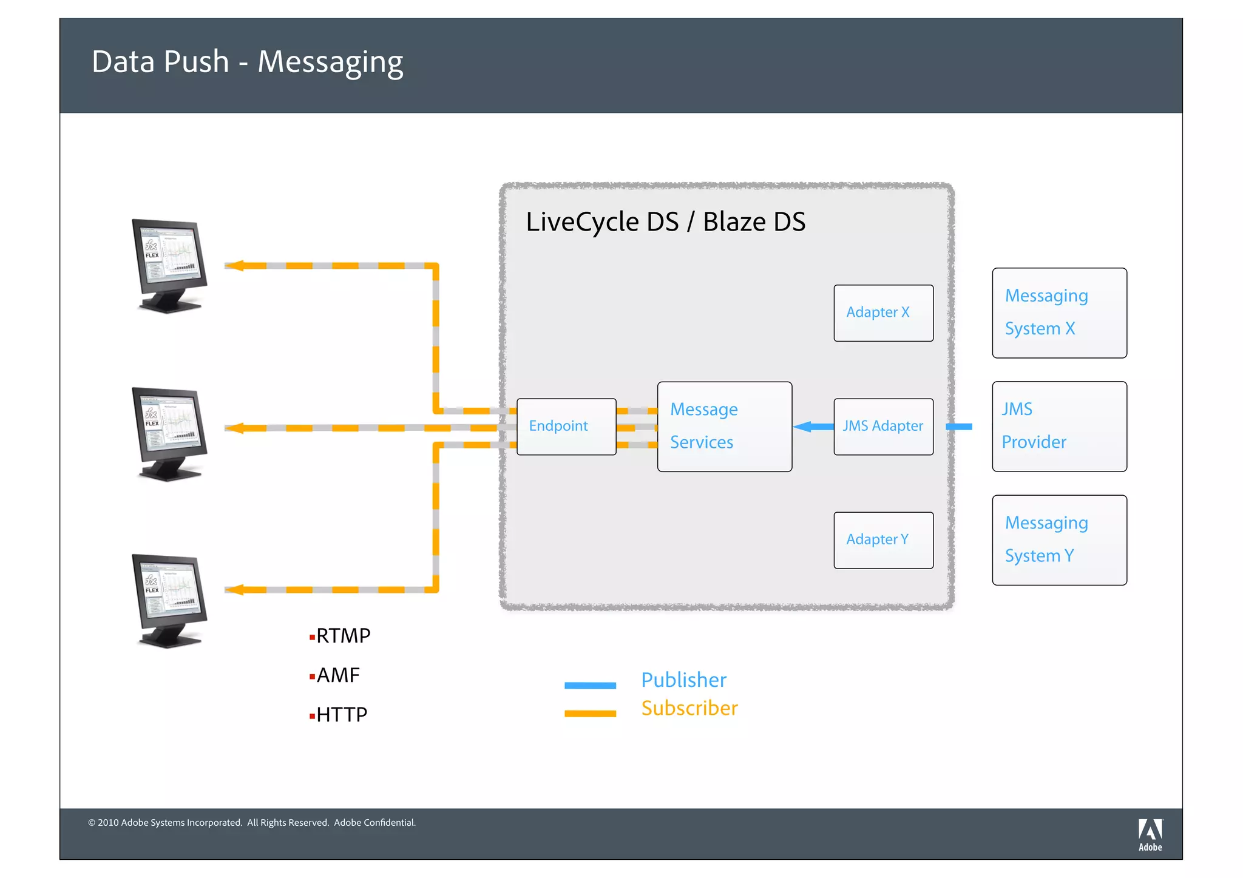Click the JMS Adapter box

[x=883, y=427]
